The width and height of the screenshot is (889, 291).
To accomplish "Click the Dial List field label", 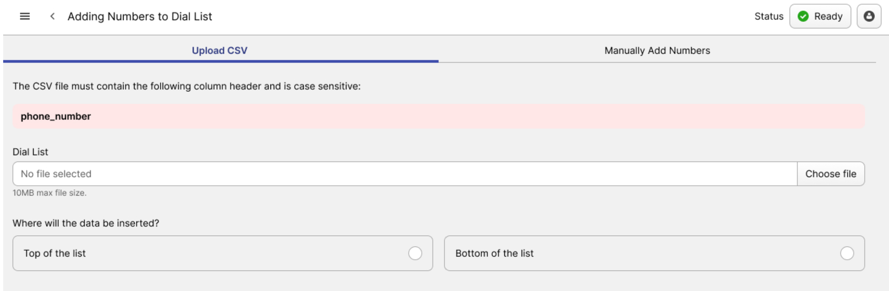I will (x=30, y=152).
